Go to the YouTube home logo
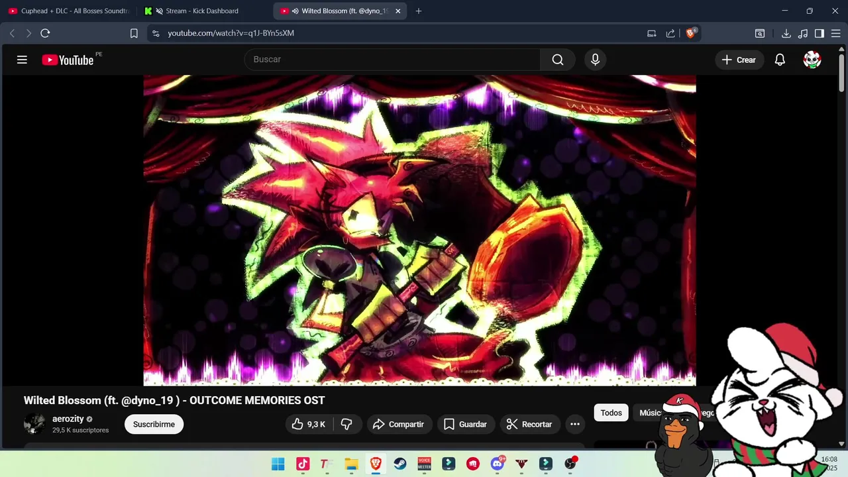Screen dimensions: 848x477 point(68,60)
